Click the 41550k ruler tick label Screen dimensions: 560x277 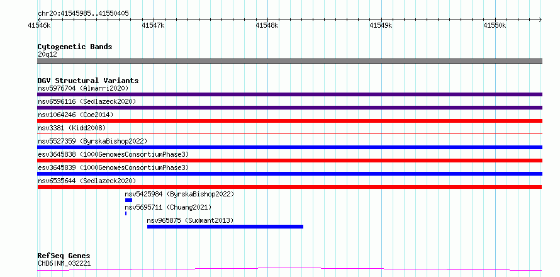point(495,25)
